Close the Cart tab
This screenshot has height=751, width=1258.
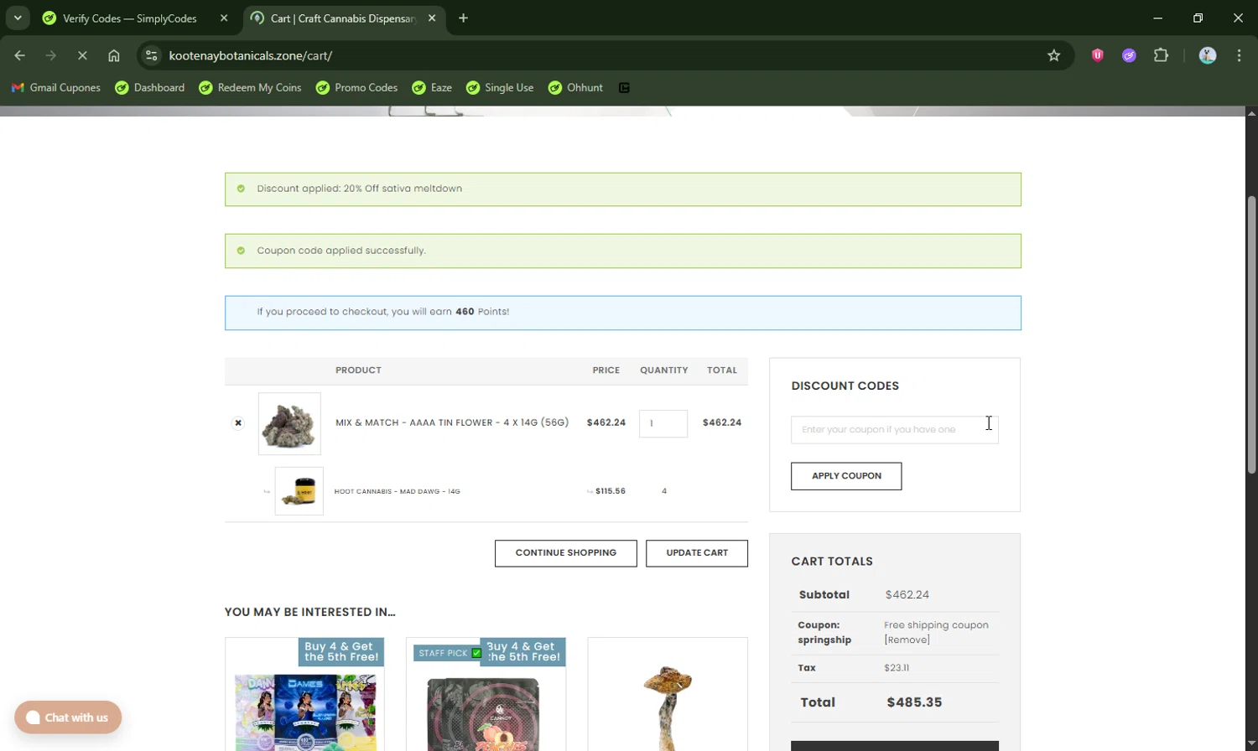click(432, 18)
